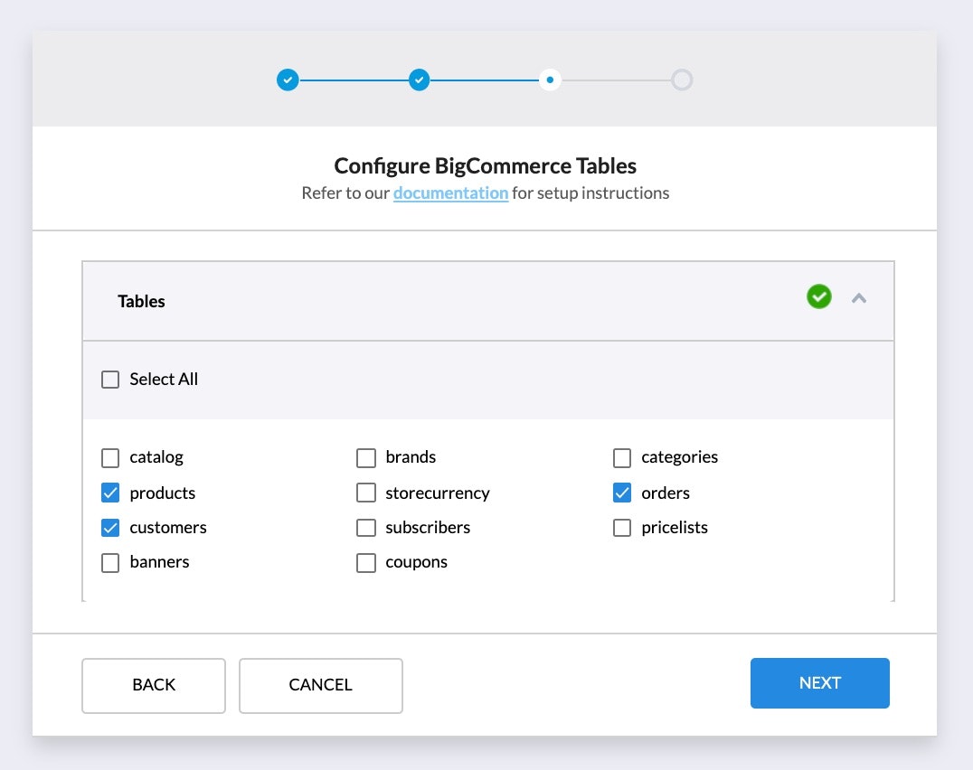Click the CANCEL button
Screen dimensions: 973x770
[x=320, y=685]
